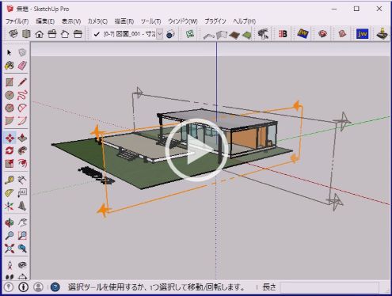This screenshot has height=296, width=392.
Task: Select the Polygon tool
Action: [10, 108]
